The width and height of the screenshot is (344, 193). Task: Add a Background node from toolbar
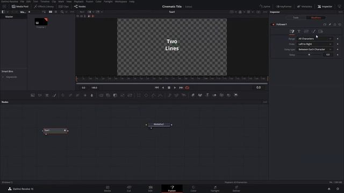[33, 95]
